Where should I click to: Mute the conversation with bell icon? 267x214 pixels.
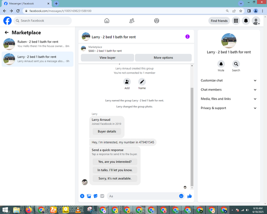221,64
